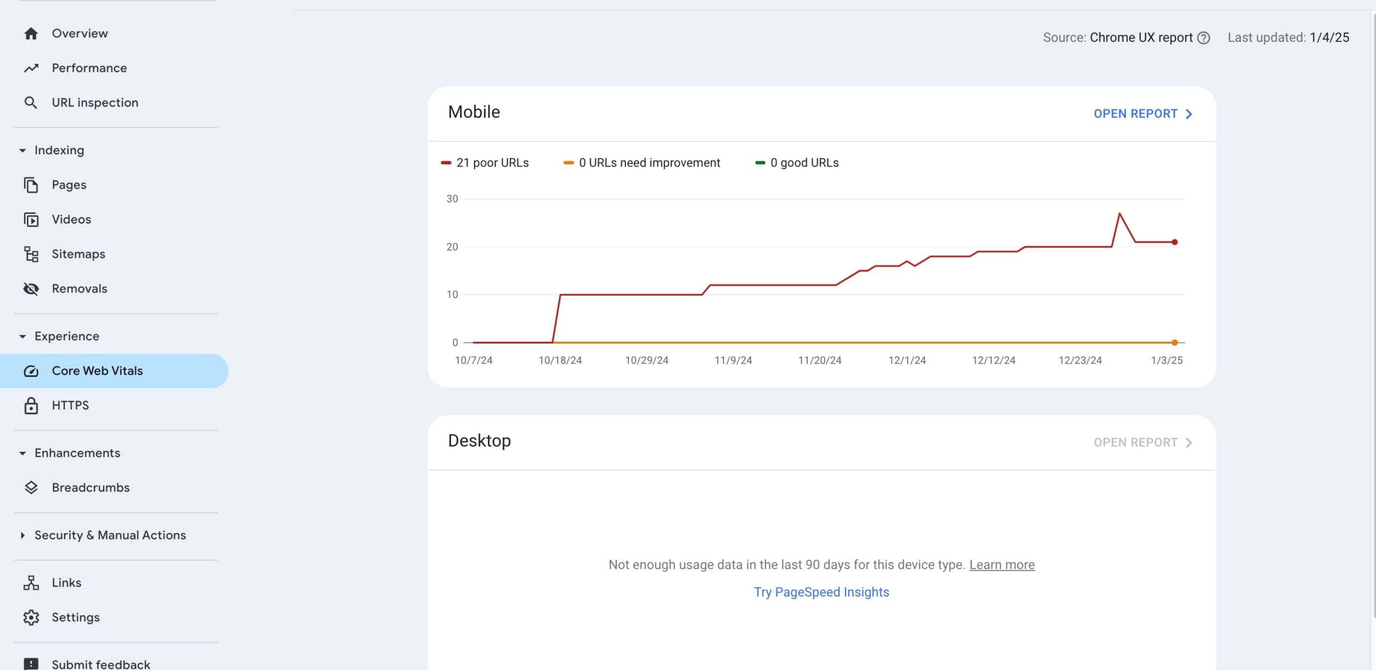Collapse the Indexing section
This screenshot has width=1376, height=670.
click(x=23, y=150)
